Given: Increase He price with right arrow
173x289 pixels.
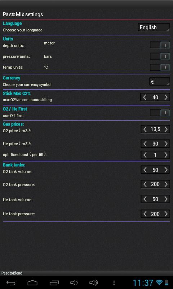Looking at the screenshot, I should 166,143.
